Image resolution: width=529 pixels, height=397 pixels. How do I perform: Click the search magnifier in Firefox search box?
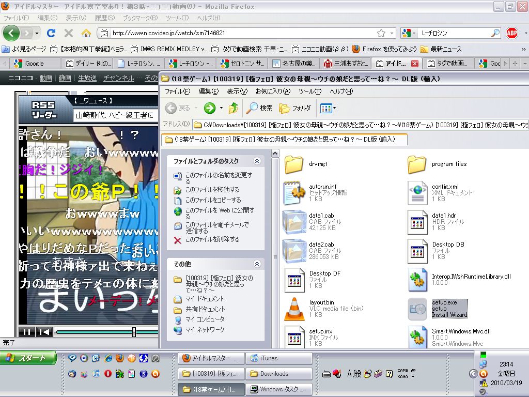pyautogui.click(x=495, y=33)
